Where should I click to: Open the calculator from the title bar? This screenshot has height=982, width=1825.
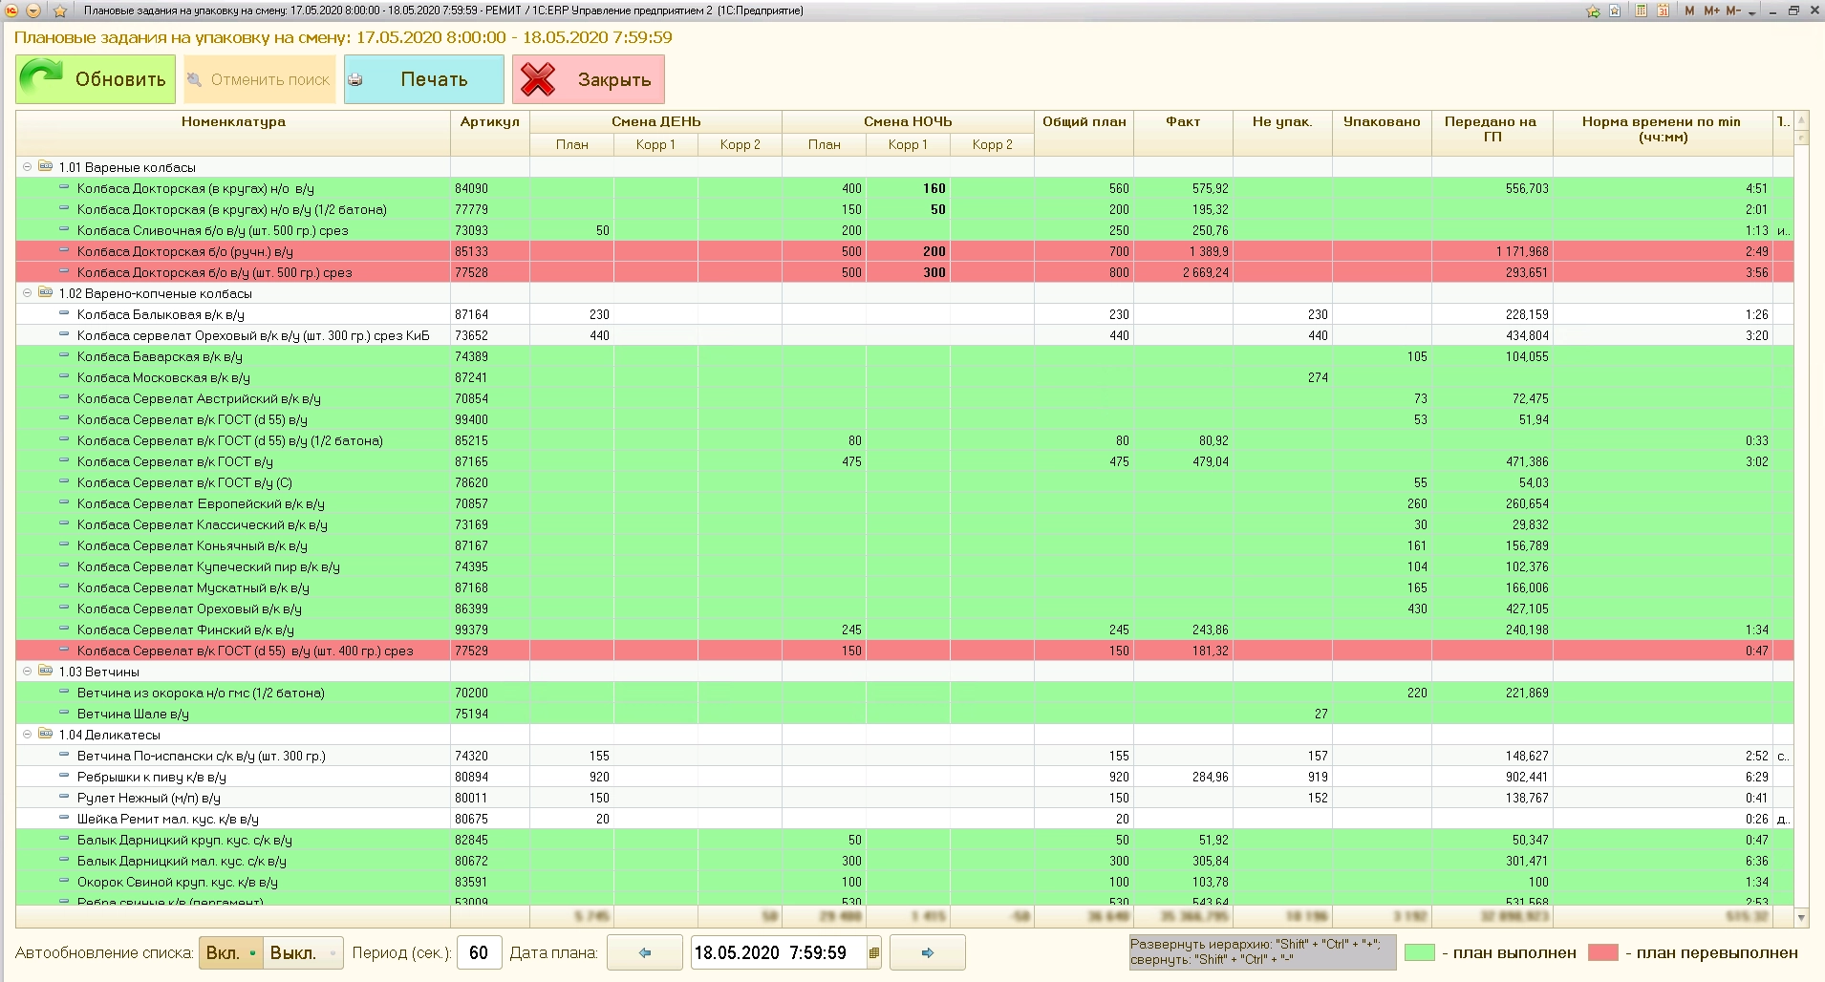(1642, 11)
